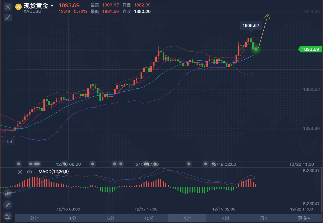The width and height of the screenshot is (323, 223).
Task: Switch to the 1分 timeframe tab
Action: point(73,218)
